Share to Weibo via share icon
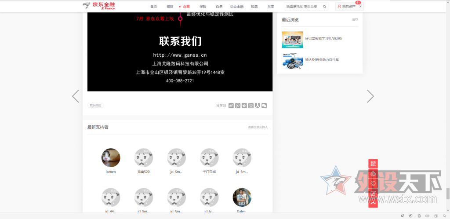The image size is (450, 219). pyautogui.click(x=231, y=106)
